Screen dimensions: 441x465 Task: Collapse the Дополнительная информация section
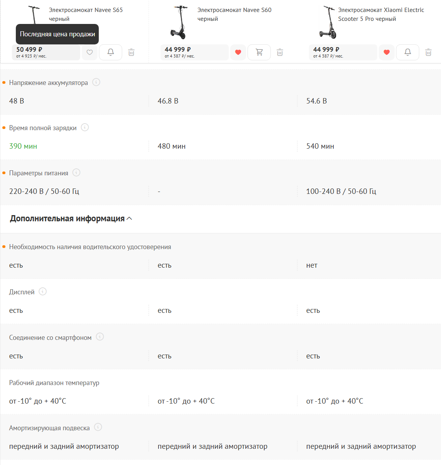71,219
